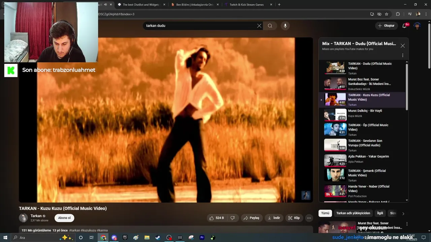The height and width of the screenshot is (242, 431).
Task: Select the İlgili filter chip
Action: pyautogui.click(x=380, y=213)
